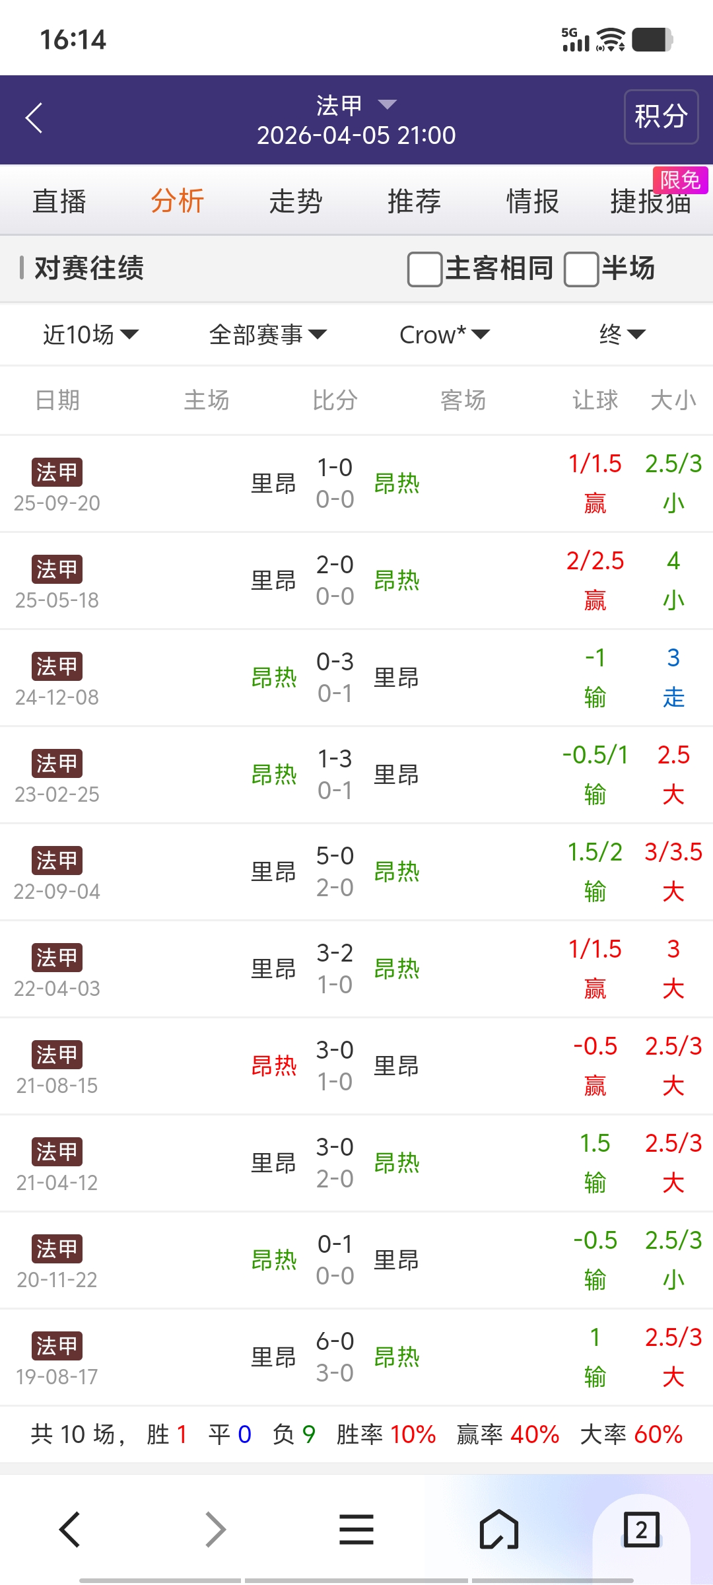The height and width of the screenshot is (1585, 713).
Task: Tap the 法甲 league badge dated 25-09-20
Action: pos(57,472)
